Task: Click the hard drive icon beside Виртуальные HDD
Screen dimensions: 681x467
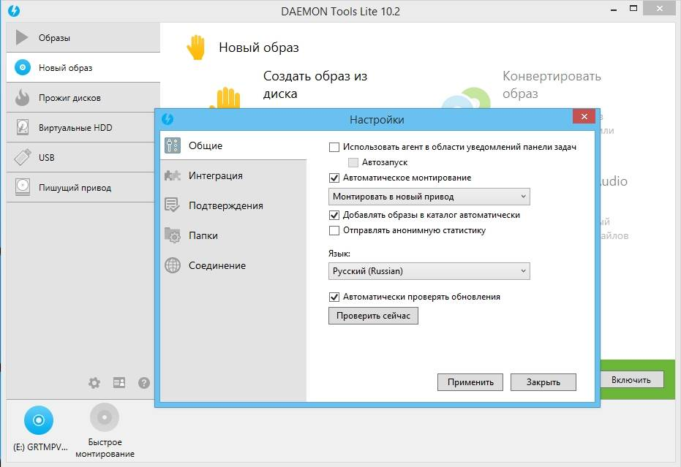Action: (x=23, y=127)
